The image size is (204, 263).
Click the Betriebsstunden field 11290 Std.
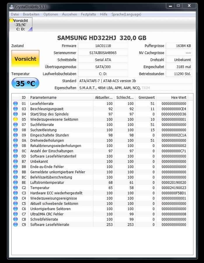point(179,74)
